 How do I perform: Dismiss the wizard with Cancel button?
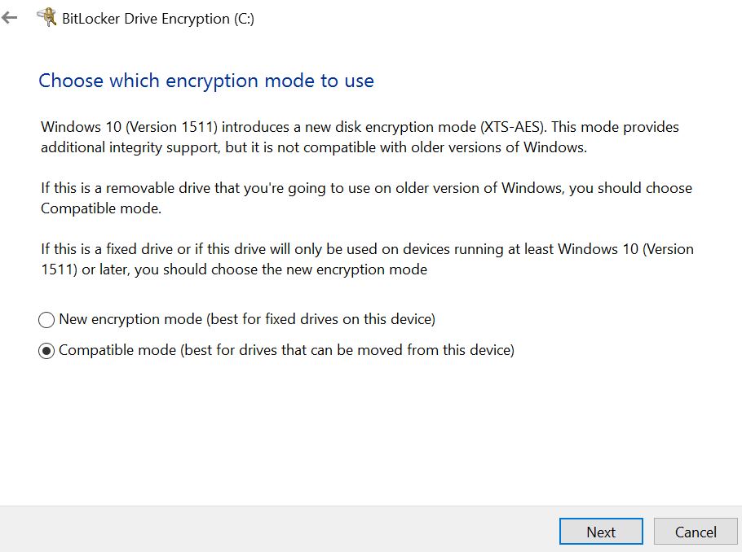click(696, 532)
